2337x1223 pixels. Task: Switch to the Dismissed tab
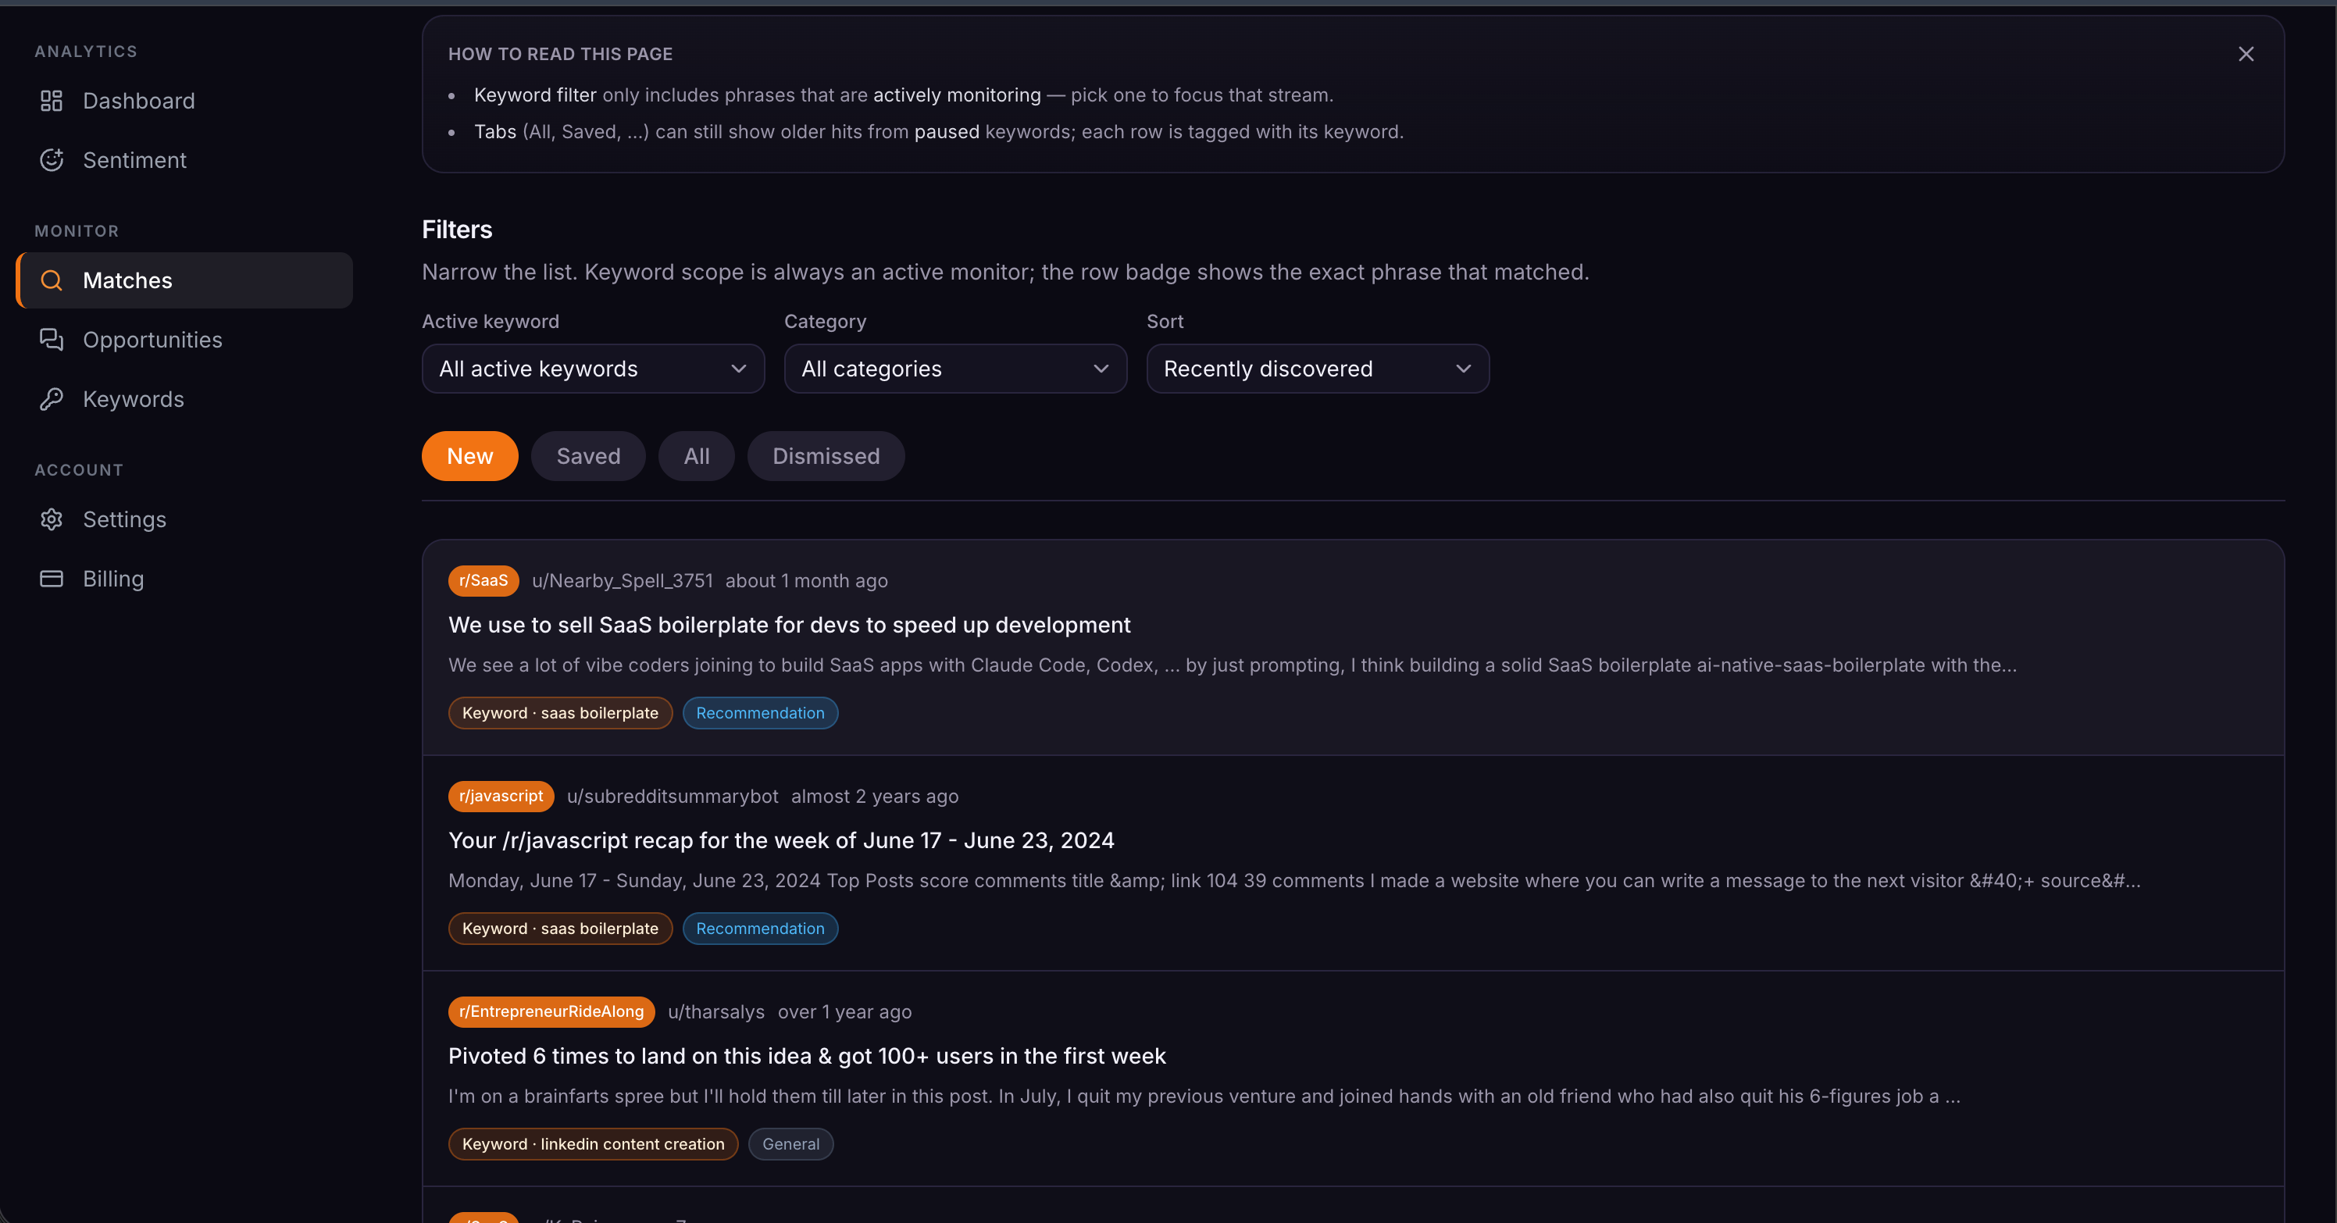coord(826,455)
